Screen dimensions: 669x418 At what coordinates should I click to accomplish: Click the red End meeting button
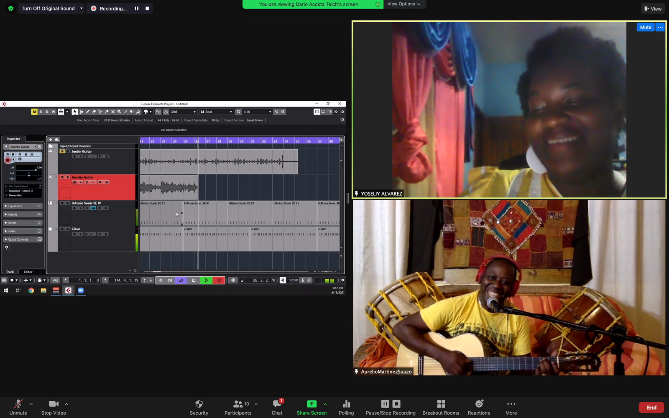651,408
